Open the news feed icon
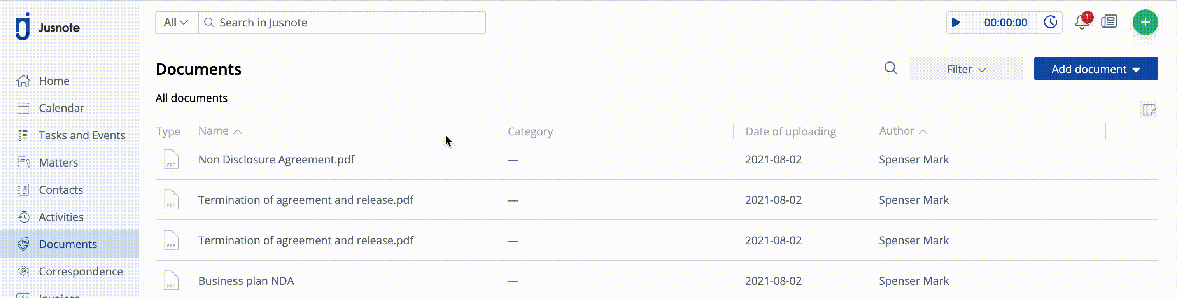Viewport: 1177px width, 298px height. point(1109,21)
